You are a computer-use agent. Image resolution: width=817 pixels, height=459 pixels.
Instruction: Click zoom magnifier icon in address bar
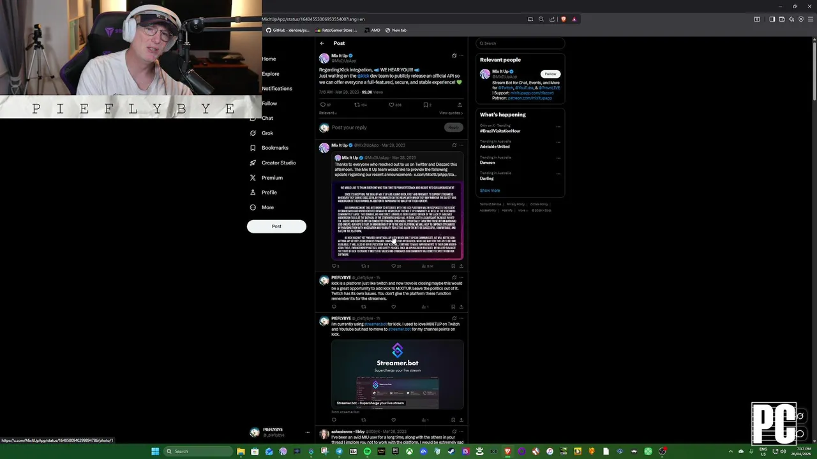[541, 19]
